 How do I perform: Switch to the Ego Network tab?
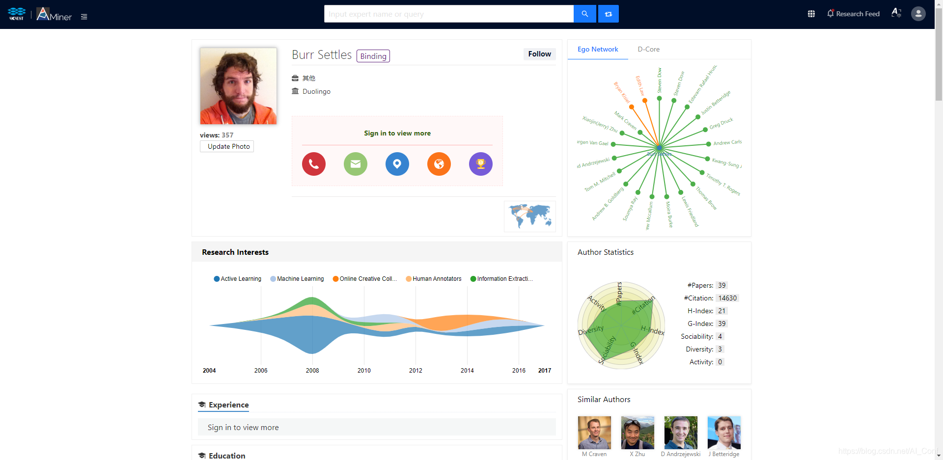(598, 49)
